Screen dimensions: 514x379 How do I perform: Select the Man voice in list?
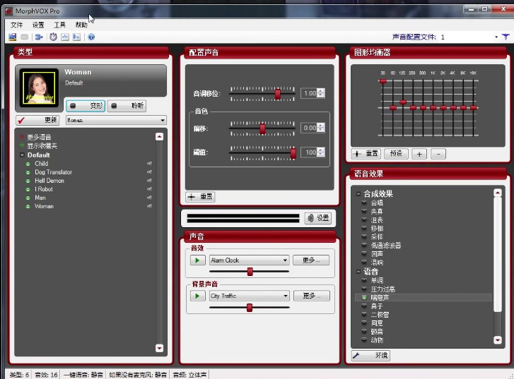(x=40, y=198)
